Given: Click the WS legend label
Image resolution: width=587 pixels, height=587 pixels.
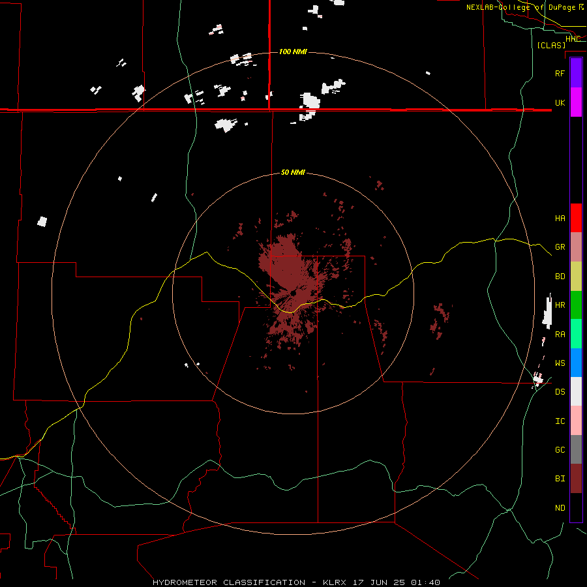Looking at the screenshot, I should (560, 363).
